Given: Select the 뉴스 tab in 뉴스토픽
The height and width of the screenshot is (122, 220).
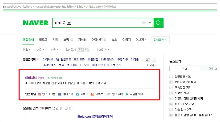Looking at the screenshot, I should [185, 69].
